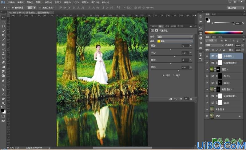Select the Crop tool

click(3, 35)
